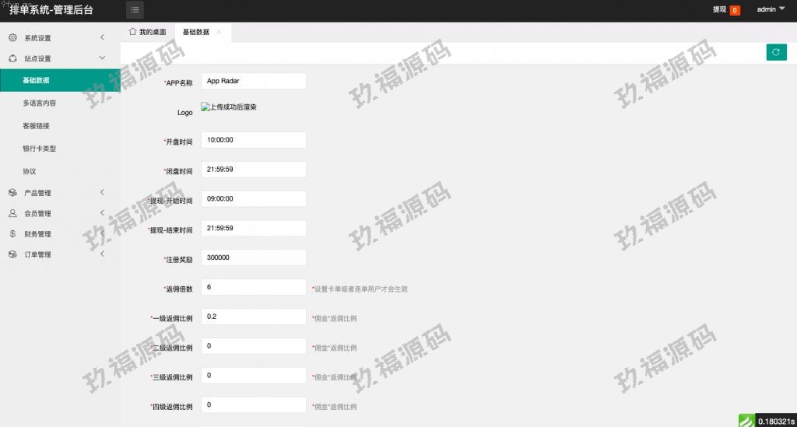The image size is (797, 427).
Task: Open 多语言内容 in sidebar
Action: point(40,103)
